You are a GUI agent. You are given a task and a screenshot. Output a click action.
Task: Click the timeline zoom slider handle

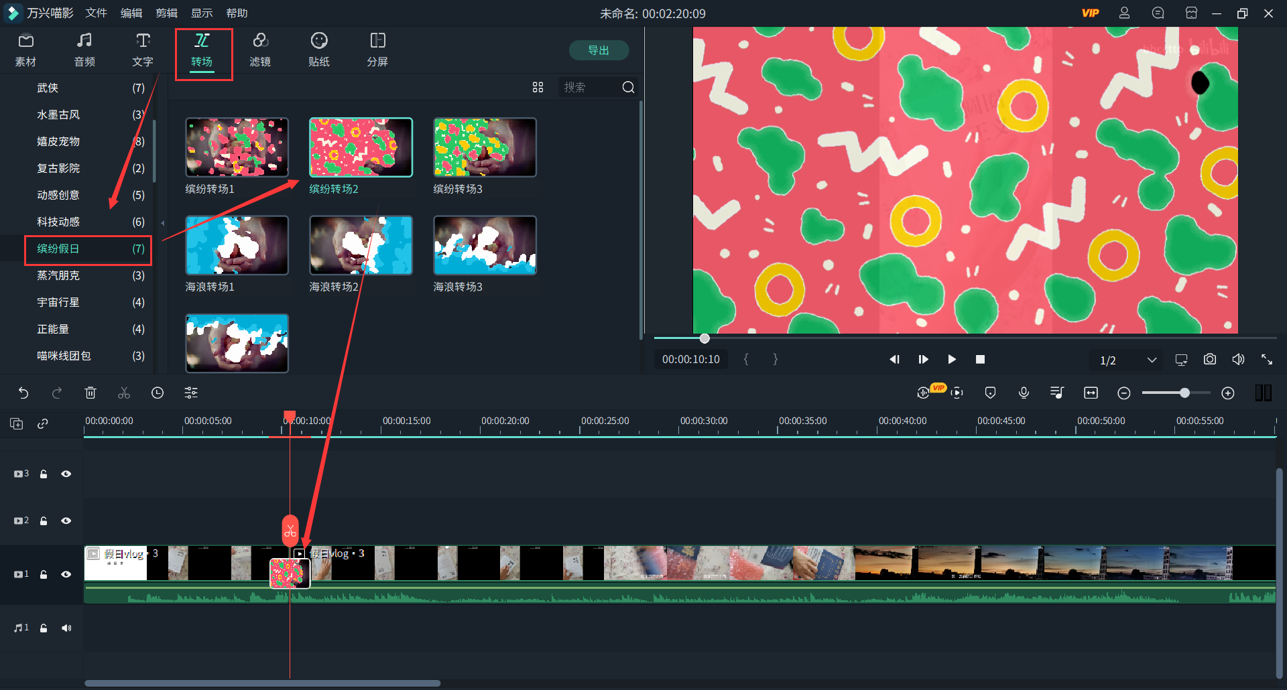(x=1184, y=393)
